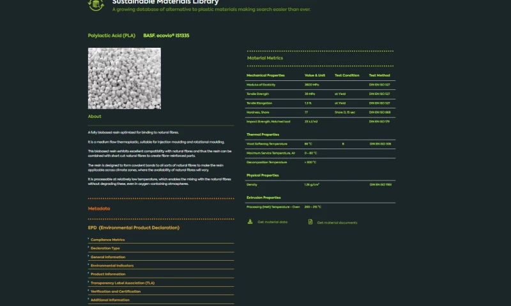Click the Material Metrics heading

[265, 58]
